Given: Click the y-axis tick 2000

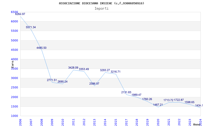Looking at the screenshot, I should [x=14, y=97].
